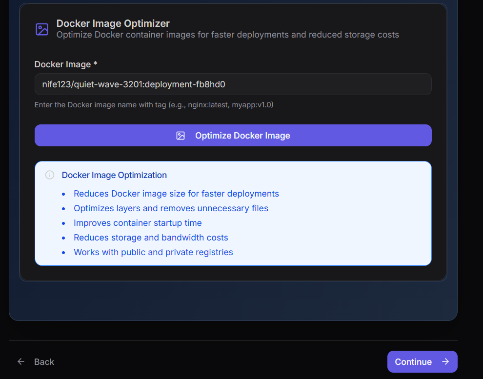Click 'Optimizes layers and removes unnecessary files'
This screenshot has height=379, width=483.
171,208
